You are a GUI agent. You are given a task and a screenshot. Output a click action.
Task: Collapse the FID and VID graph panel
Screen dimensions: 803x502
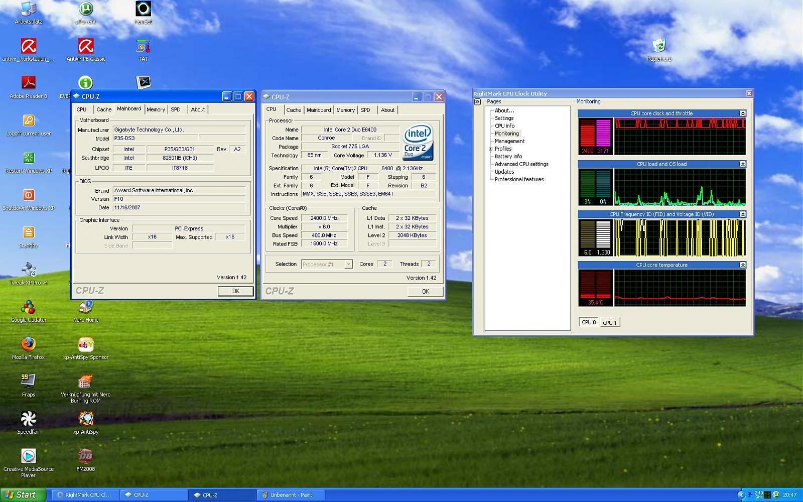(743, 214)
